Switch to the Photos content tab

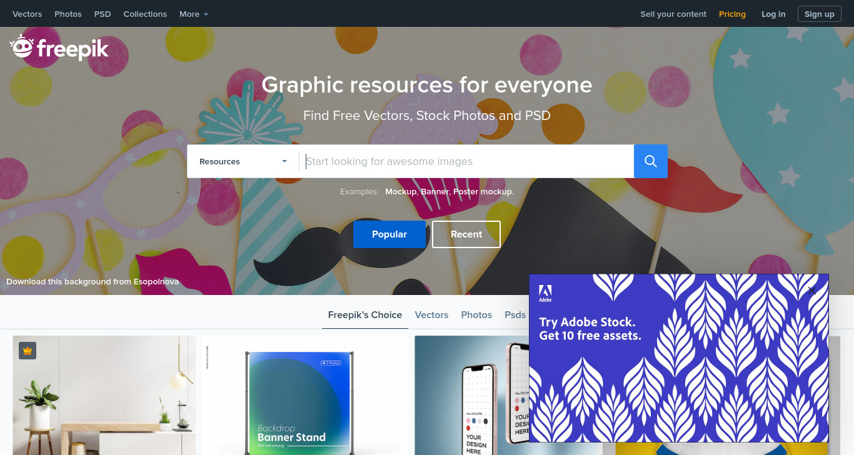click(476, 315)
